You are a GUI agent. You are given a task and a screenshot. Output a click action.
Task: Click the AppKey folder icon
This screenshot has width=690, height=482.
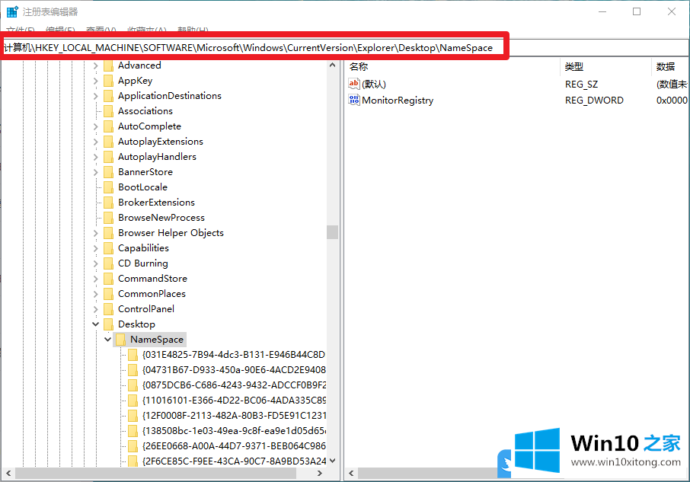[108, 81]
